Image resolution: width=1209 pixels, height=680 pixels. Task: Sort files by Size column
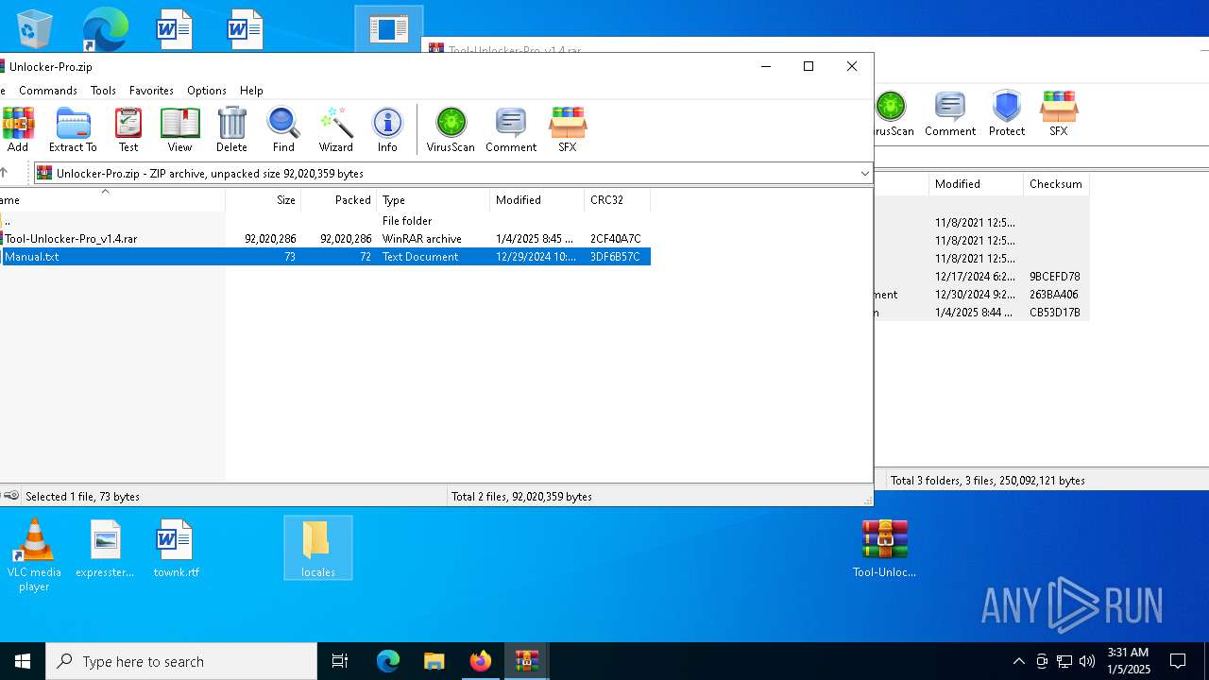264,200
